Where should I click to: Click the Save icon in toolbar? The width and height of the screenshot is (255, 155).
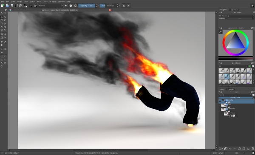tap(12, 6)
